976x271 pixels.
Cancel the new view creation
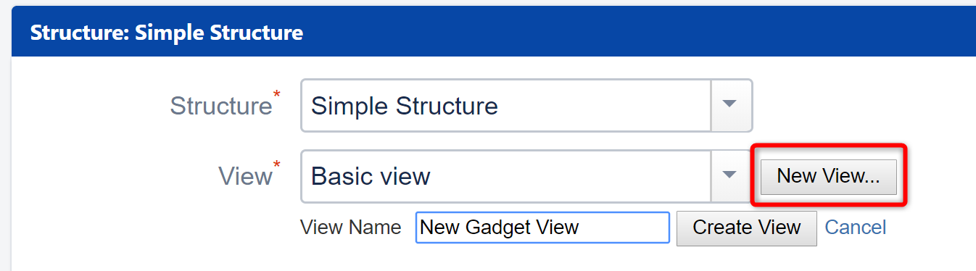click(856, 228)
